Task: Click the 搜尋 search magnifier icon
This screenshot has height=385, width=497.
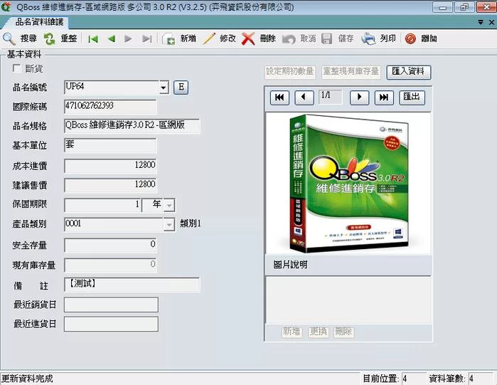Action: [9, 38]
